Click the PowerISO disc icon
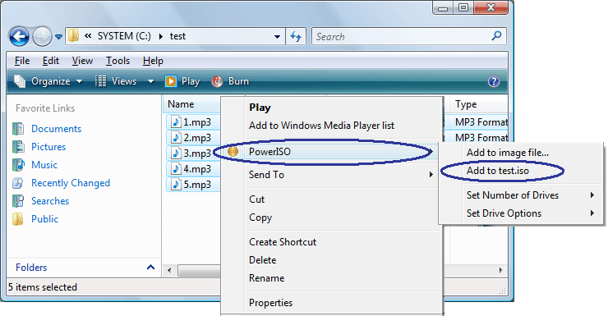608x316 pixels. 233,151
